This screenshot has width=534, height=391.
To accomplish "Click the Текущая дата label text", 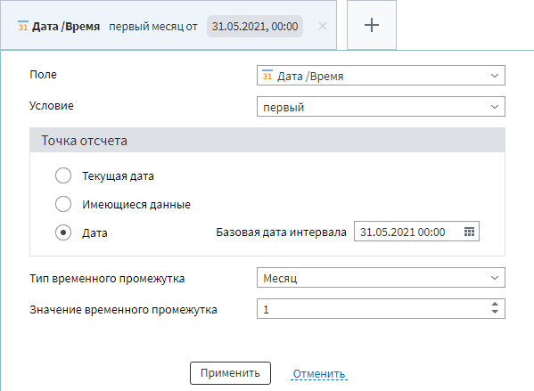I will (x=118, y=176).
